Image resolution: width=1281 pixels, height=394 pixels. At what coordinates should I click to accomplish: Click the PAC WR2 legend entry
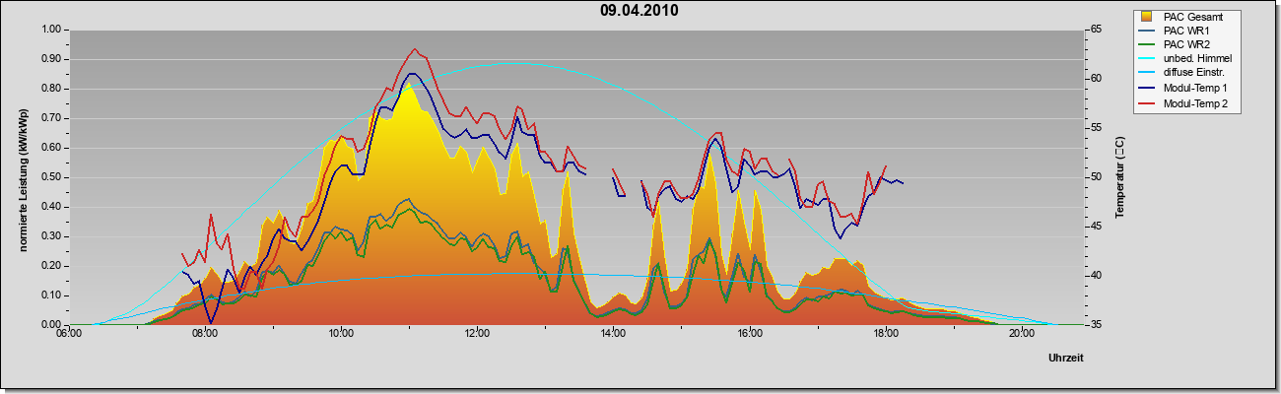[x=1188, y=45]
